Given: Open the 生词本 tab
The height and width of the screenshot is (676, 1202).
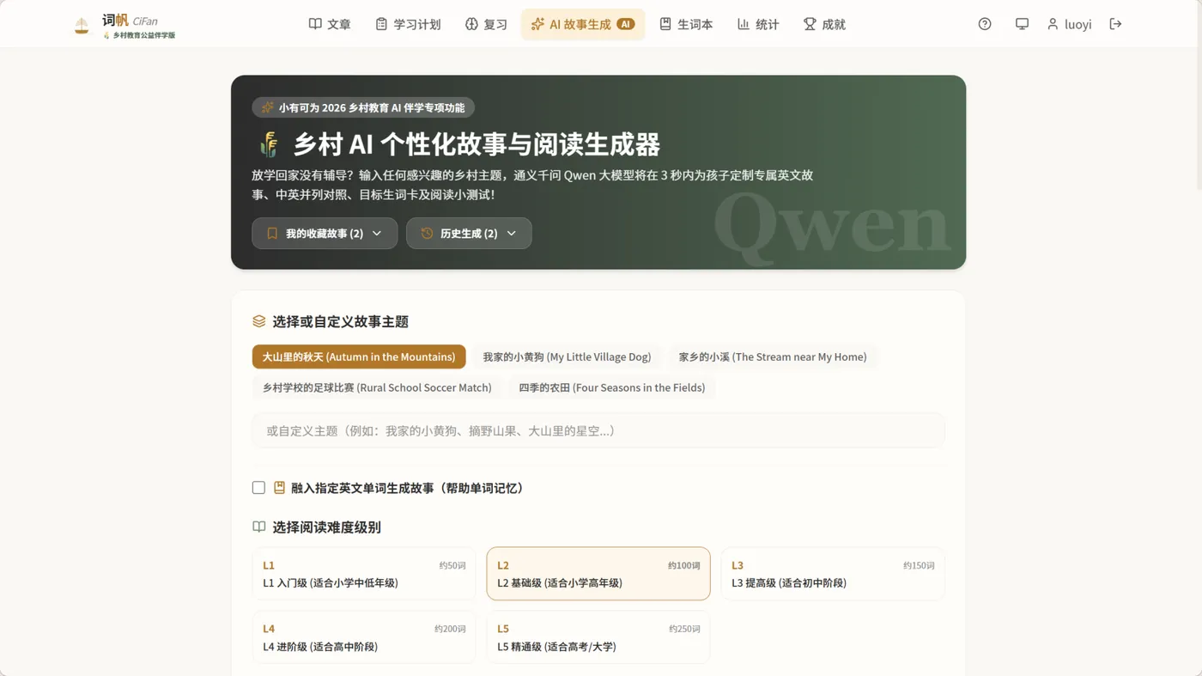Looking at the screenshot, I should (x=686, y=24).
